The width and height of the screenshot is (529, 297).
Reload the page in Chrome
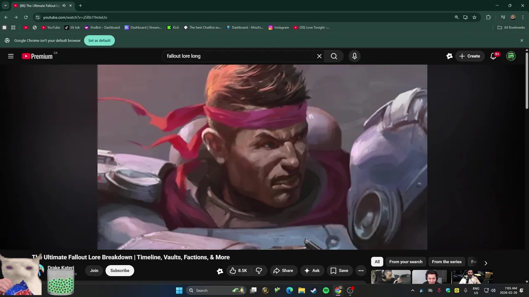26,17
